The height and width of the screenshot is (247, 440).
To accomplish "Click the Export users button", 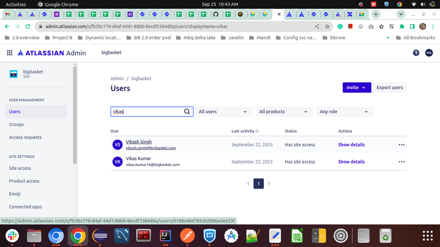I will click(389, 87).
